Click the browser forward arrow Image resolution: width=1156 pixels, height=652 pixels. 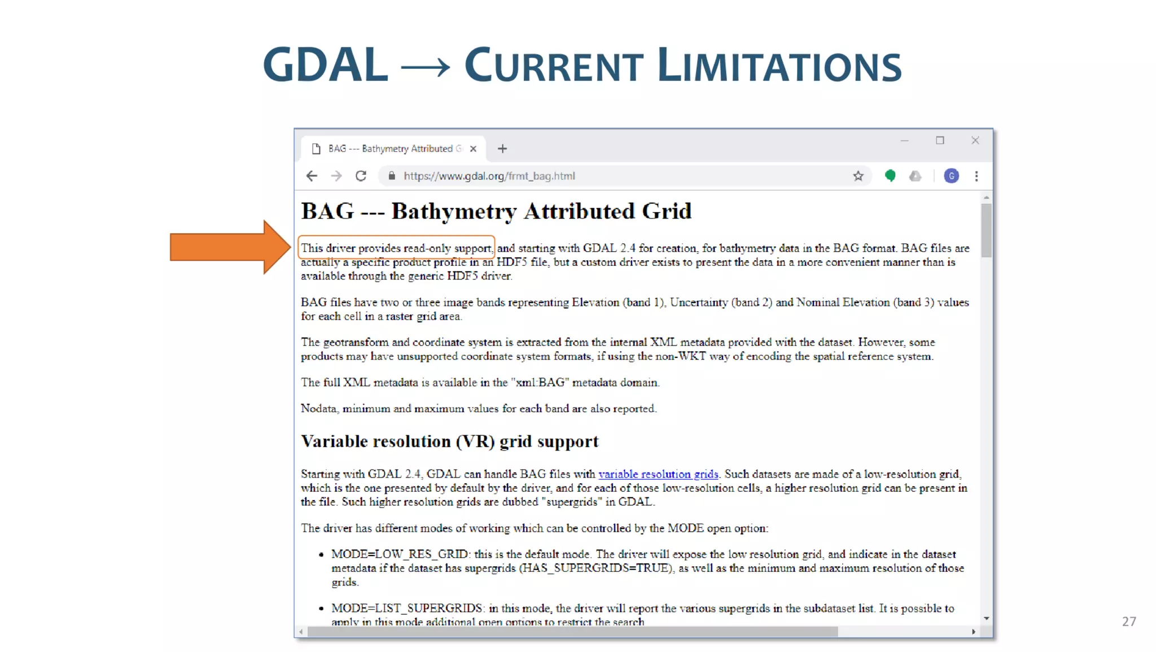[336, 176]
